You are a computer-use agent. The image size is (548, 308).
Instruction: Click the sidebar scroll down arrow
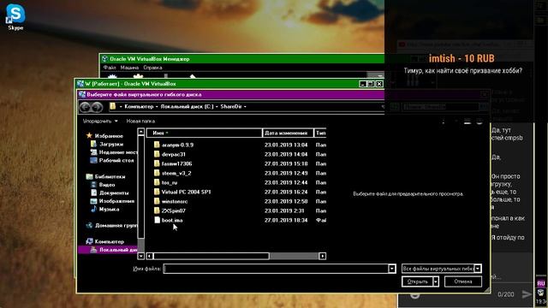click(x=140, y=256)
